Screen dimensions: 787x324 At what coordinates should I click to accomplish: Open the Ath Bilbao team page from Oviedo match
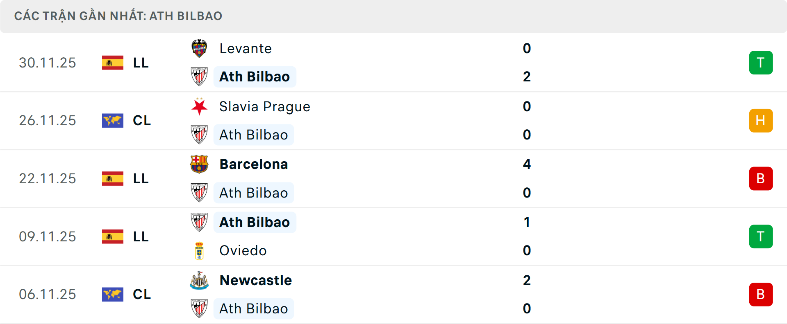[255, 222]
